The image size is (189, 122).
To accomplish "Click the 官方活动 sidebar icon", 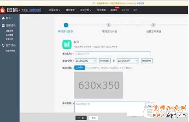I will click(3, 45).
